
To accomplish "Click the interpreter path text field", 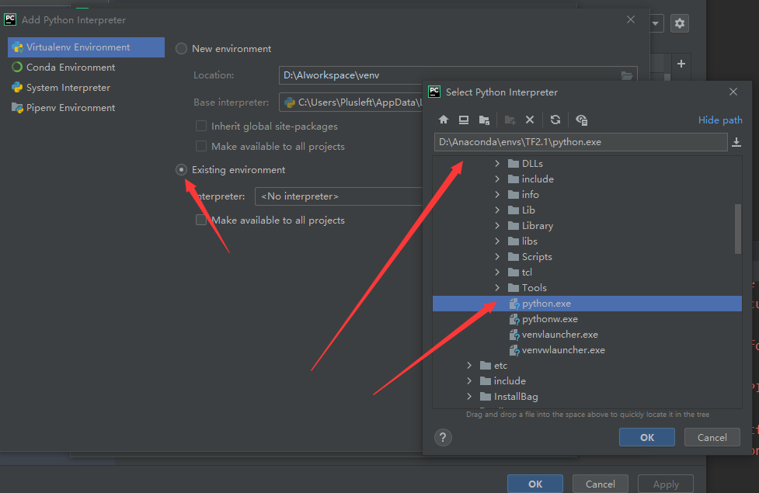I will 580,142.
